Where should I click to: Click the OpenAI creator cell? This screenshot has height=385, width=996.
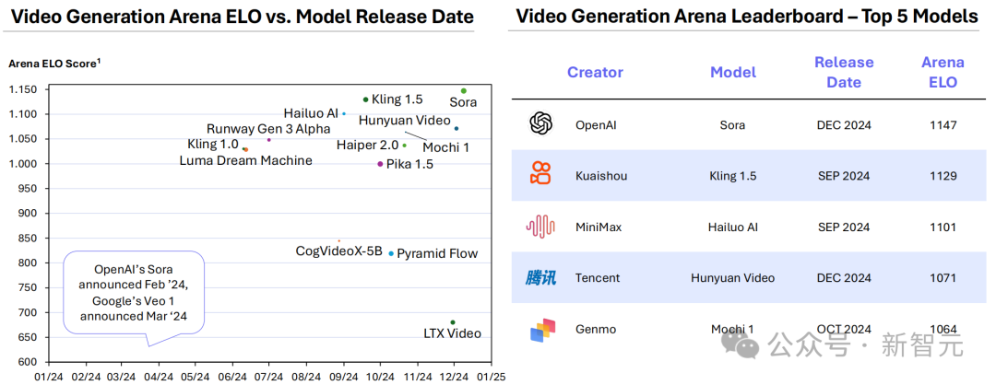595,125
